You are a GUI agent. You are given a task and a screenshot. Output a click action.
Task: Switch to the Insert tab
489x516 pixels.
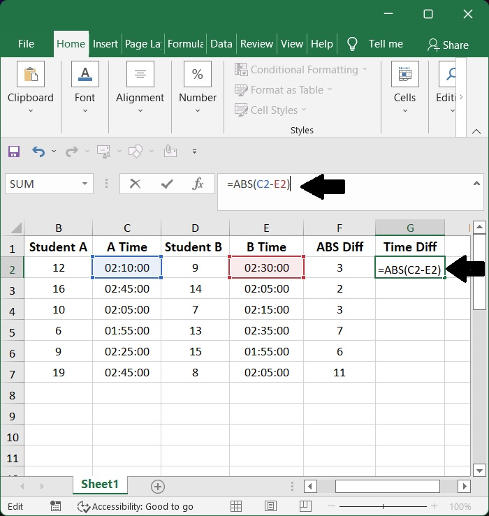coord(105,44)
